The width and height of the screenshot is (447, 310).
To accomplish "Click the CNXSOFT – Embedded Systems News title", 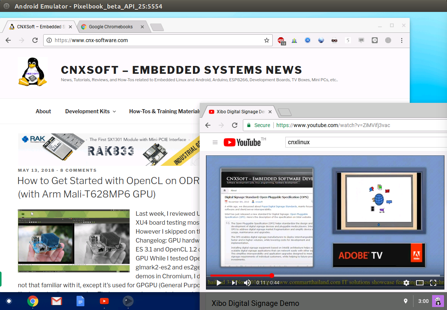I will point(181,70).
